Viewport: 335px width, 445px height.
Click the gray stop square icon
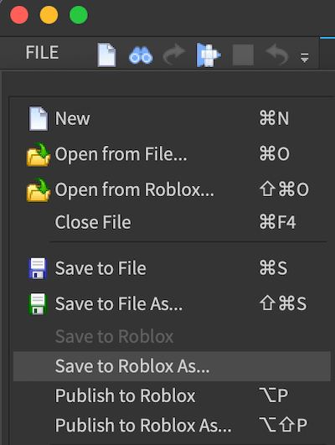243,54
